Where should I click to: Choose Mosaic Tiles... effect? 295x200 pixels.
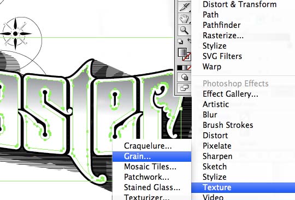pos(150,167)
